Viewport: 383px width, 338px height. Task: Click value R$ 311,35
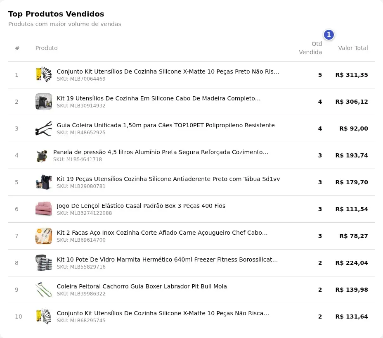pos(352,75)
